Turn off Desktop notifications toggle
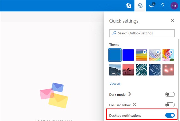 pos(170,115)
